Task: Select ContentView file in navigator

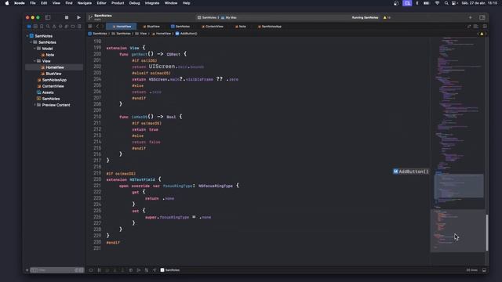Action: point(50,86)
